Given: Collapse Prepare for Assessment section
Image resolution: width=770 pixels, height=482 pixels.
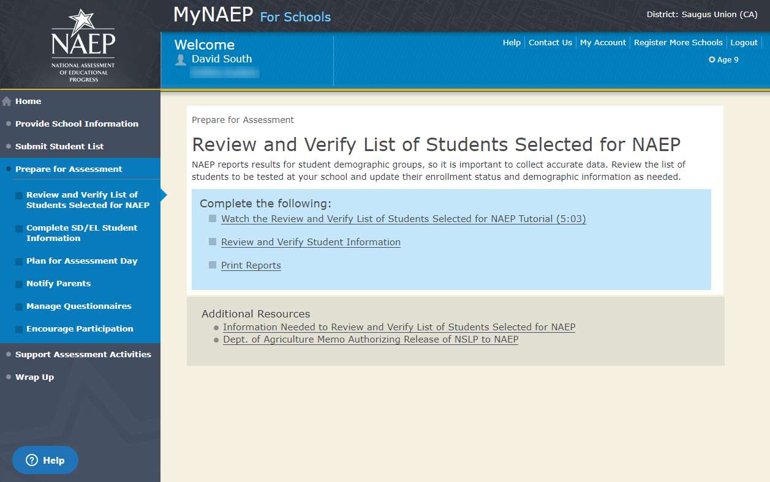Looking at the screenshot, I should point(69,169).
